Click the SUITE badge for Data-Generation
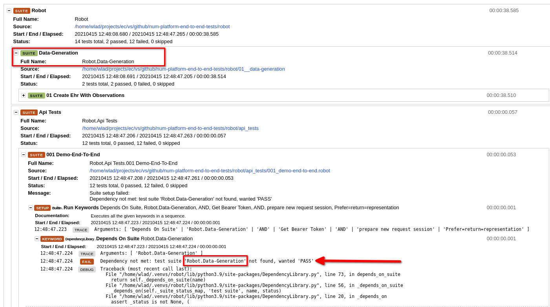 (29, 53)
